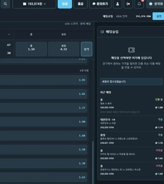Screen dimensions: 164x184
Task: Click the 193,974 KRW balance value
Action: (x=143, y=16)
